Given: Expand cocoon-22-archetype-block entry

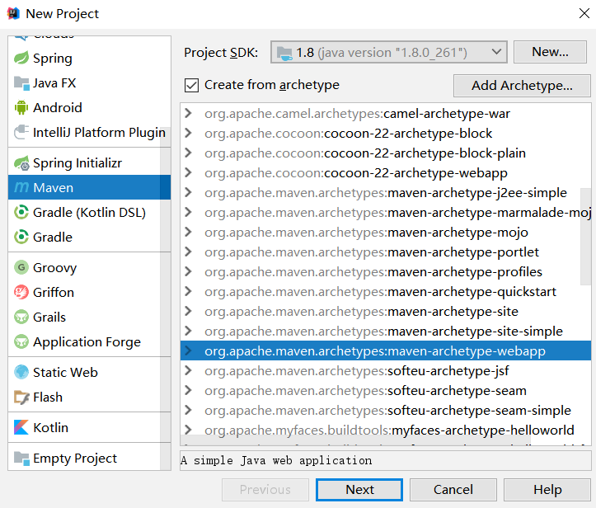Looking at the screenshot, I should 188,133.
